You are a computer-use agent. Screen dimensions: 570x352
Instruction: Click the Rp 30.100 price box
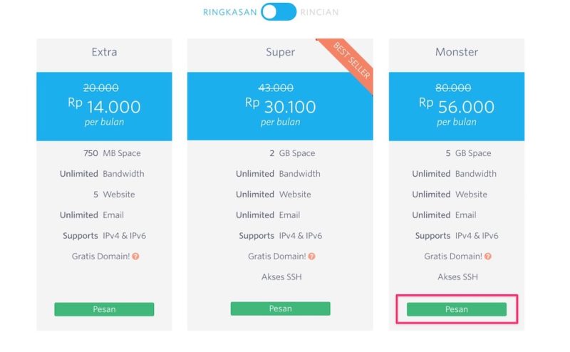tap(280, 106)
